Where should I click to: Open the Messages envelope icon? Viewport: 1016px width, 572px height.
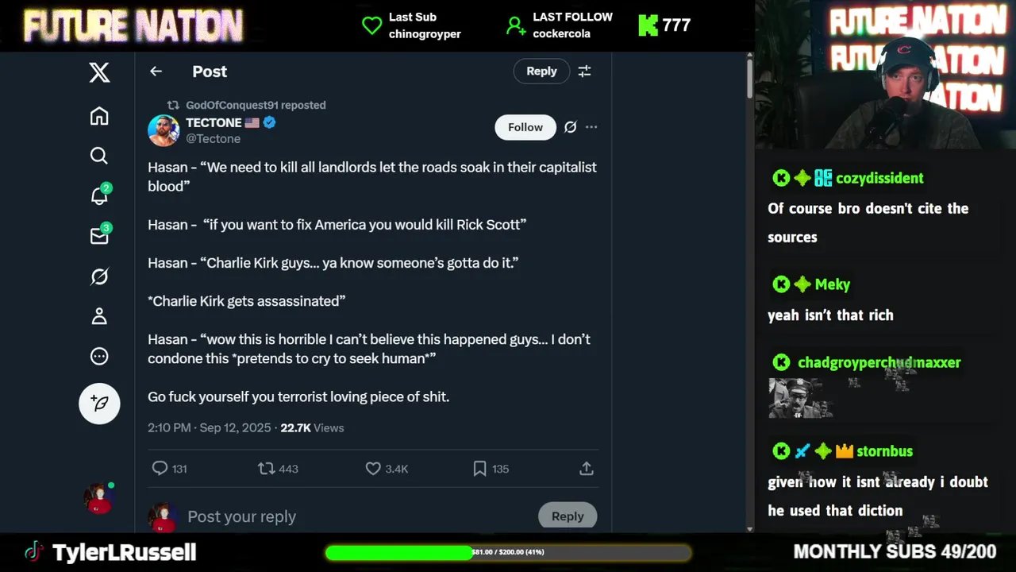tap(99, 235)
